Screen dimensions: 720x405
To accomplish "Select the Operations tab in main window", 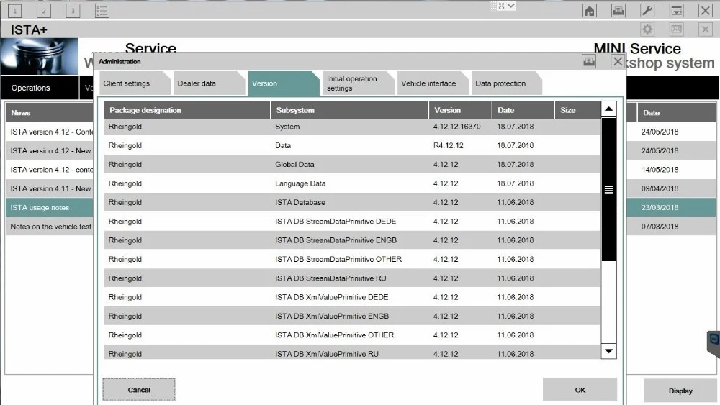I will coord(40,88).
